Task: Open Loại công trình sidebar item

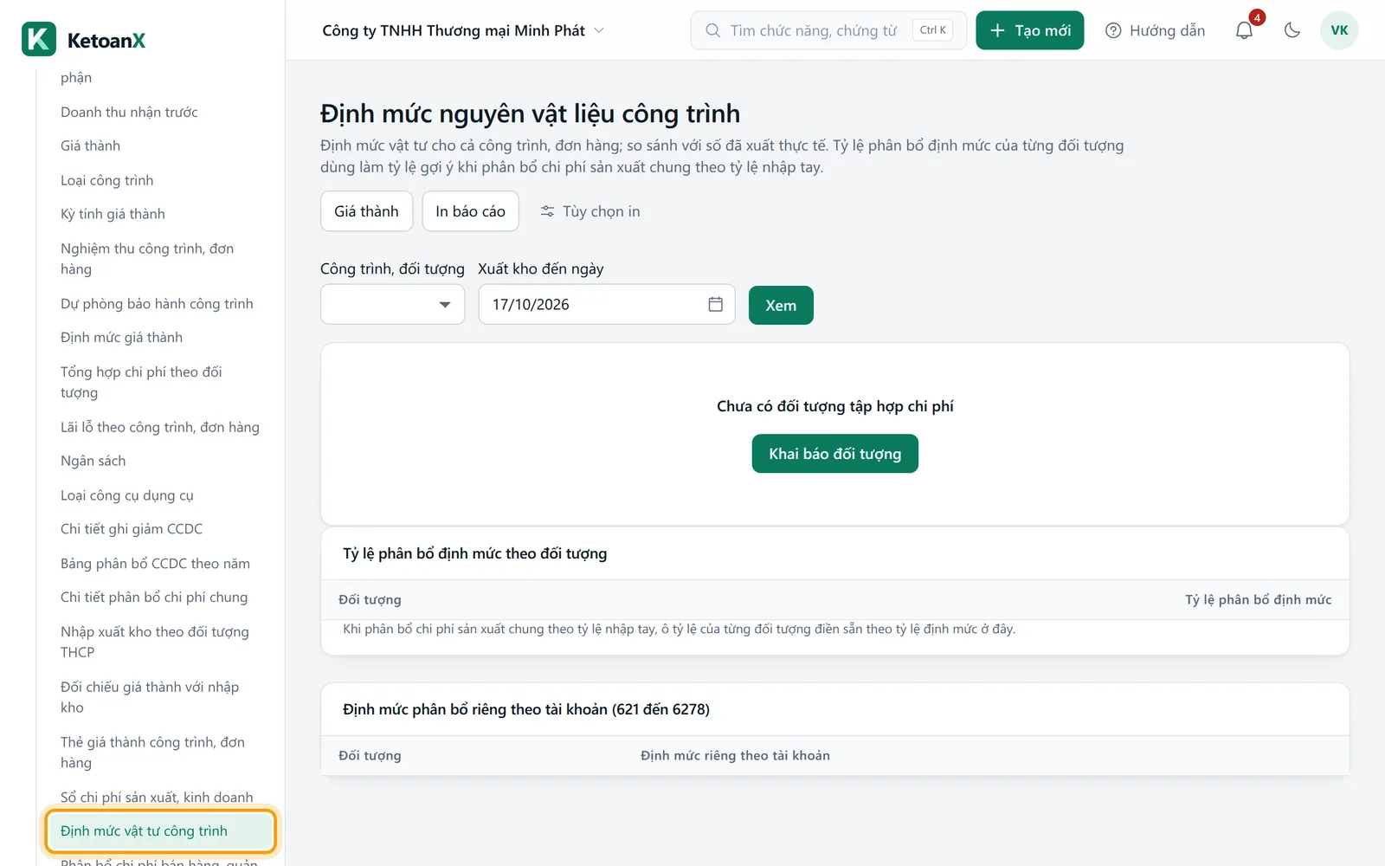Action: pyautogui.click(x=106, y=180)
